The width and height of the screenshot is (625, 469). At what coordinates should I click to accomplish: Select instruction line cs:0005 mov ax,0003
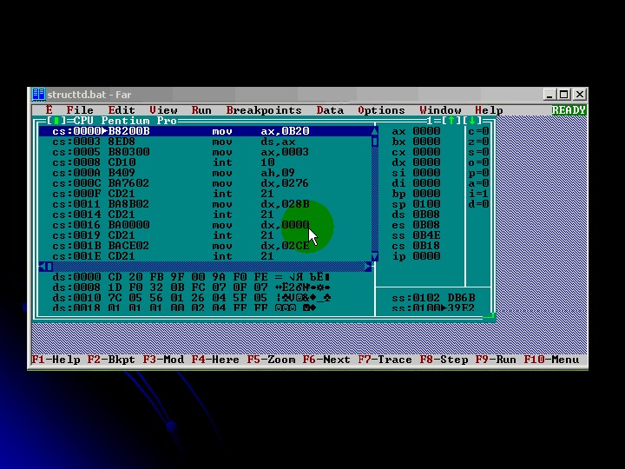pos(205,151)
